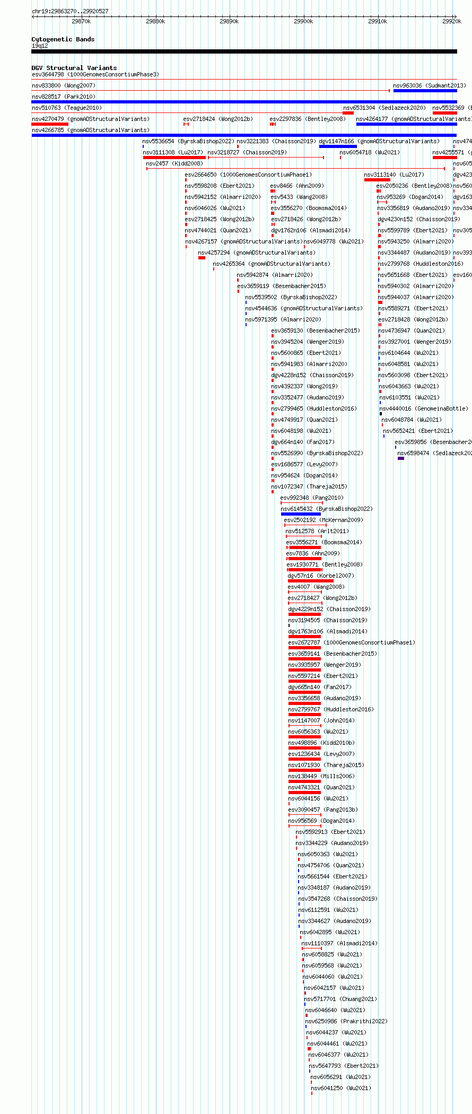Select nsv5539502 (ByrskaBishop2022) label

click(x=291, y=297)
